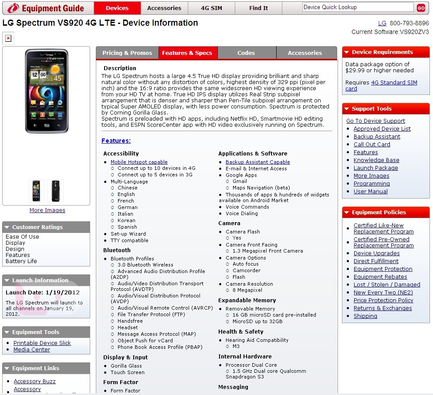The width and height of the screenshot is (433, 395).
Task: Open the Accessory Buzz link
Action: pyautogui.click(x=34, y=381)
